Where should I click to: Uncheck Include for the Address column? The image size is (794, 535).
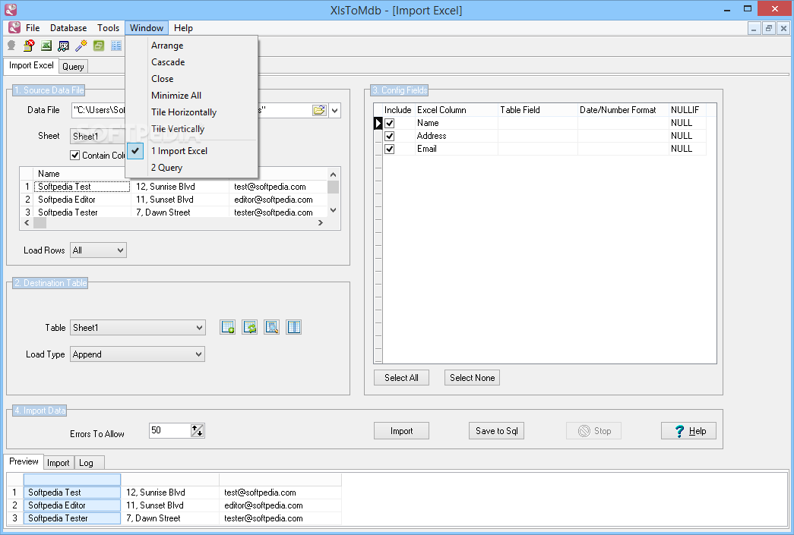click(390, 136)
